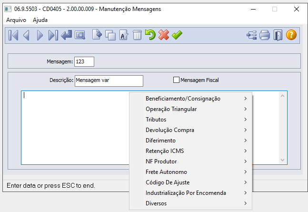Minimize the Manutenção Mensagens window
This screenshot has width=308, height=212.
click(x=253, y=9)
